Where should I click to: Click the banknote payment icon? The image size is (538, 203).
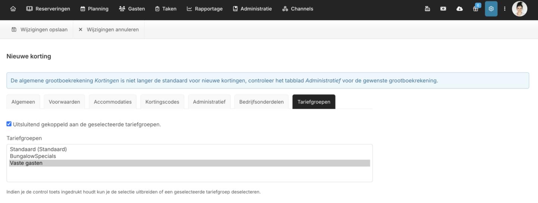[443, 9]
